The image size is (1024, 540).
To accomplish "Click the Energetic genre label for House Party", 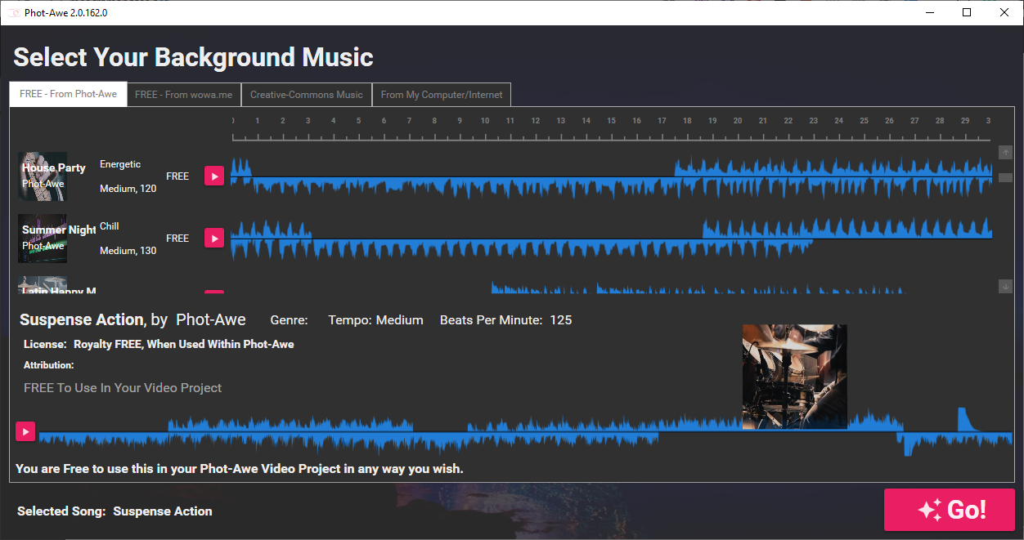I will (x=120, y=164).
